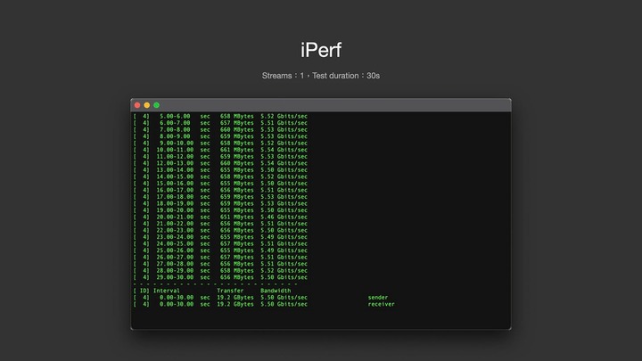The height and width of the screenshot is (361, 642).
Task: Click '19.2 GBytes' in the sender row
Action: (235, 298)
